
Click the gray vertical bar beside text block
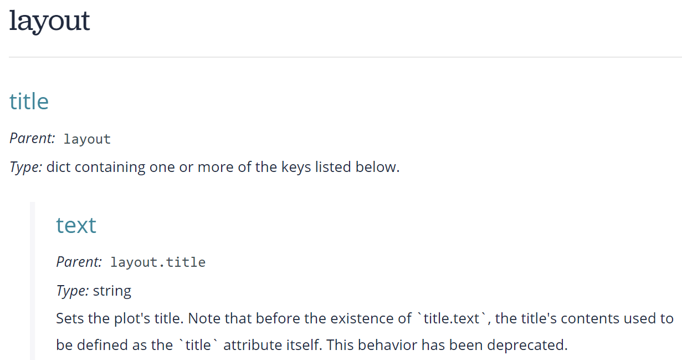[x=32, y=281]
